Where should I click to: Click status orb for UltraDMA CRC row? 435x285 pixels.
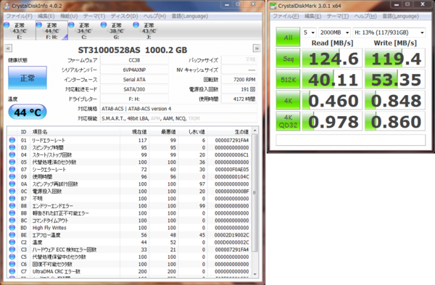(x=12, y=271)
